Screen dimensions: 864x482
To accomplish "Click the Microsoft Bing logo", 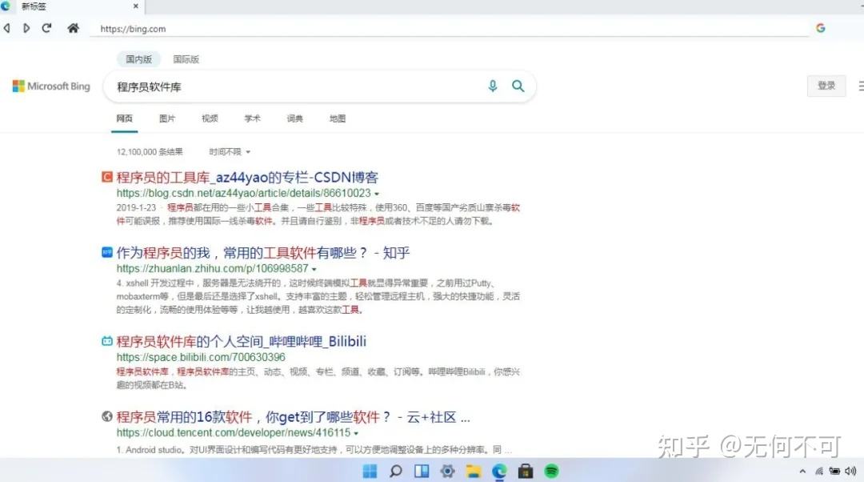I will (51, 86).
